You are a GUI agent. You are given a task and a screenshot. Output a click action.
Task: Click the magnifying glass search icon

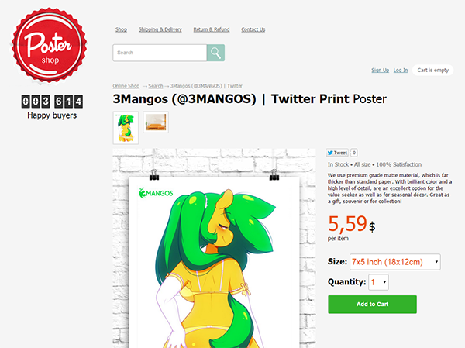(215, 53)
